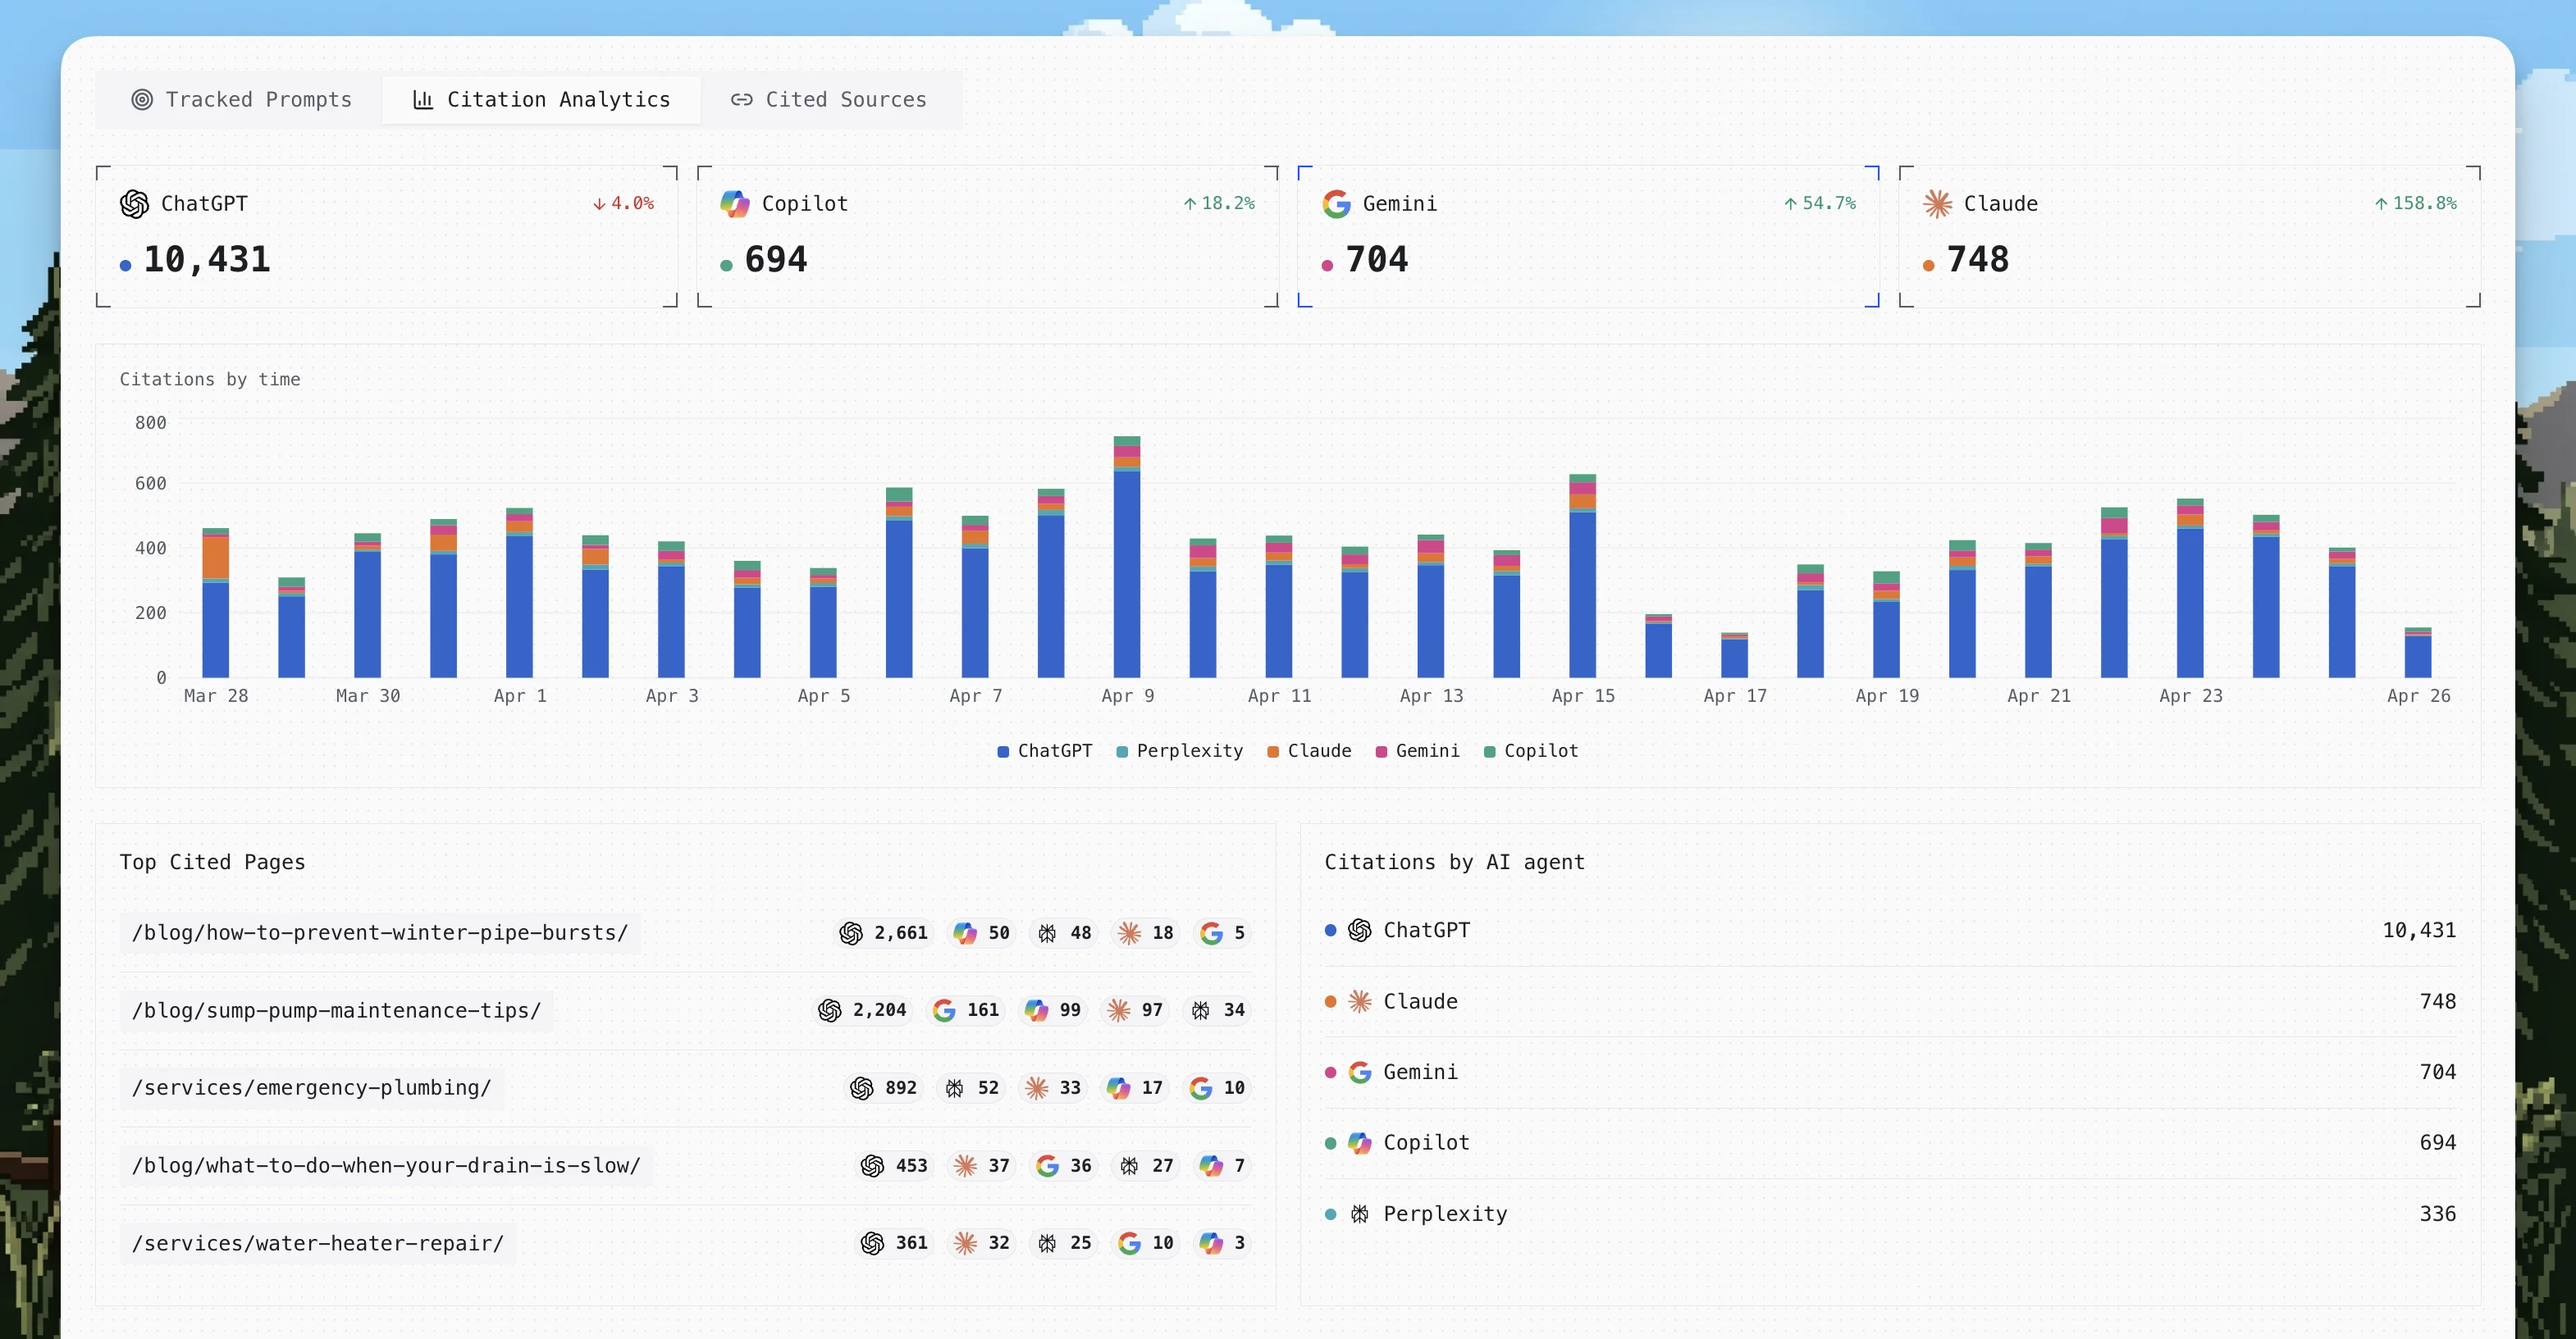Open the /blog/how-to-prevent-winter-pipe-bursts/ page
The image size is (2576, 1339).
tap(380, 932)
